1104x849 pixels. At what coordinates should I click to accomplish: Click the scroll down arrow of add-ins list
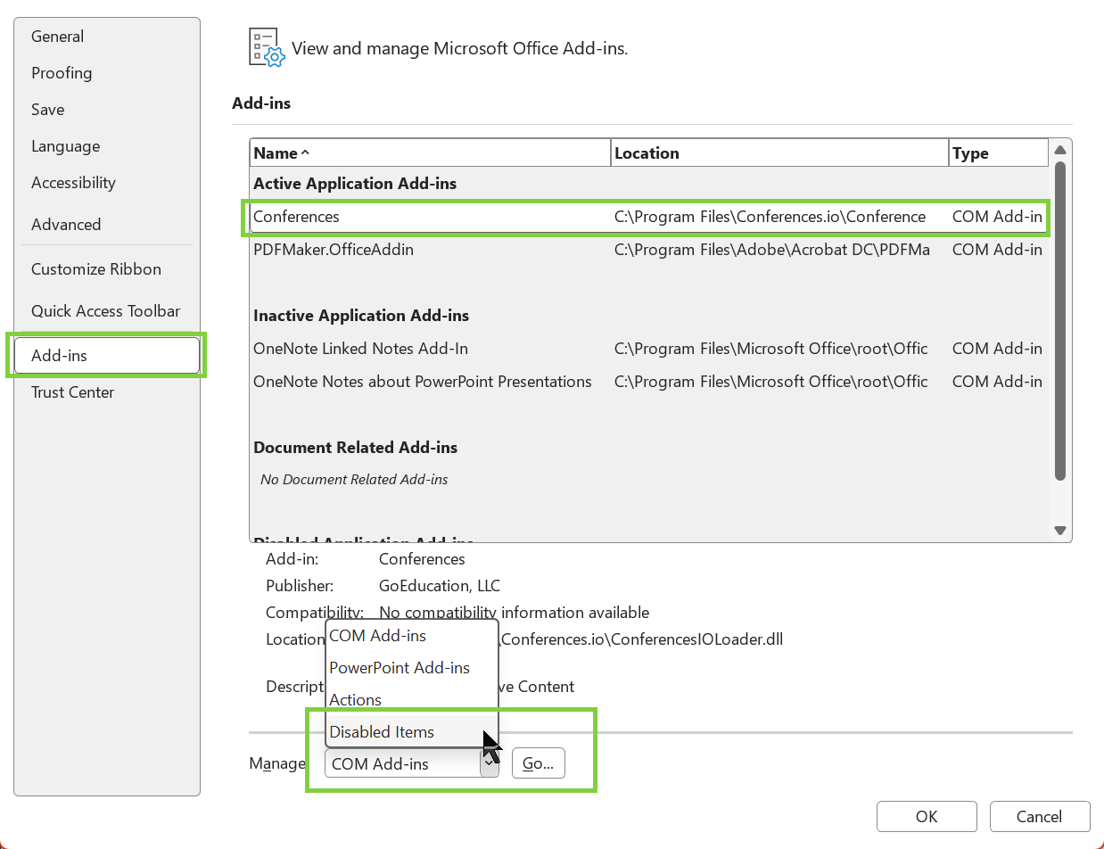[x=1060, y=531]
